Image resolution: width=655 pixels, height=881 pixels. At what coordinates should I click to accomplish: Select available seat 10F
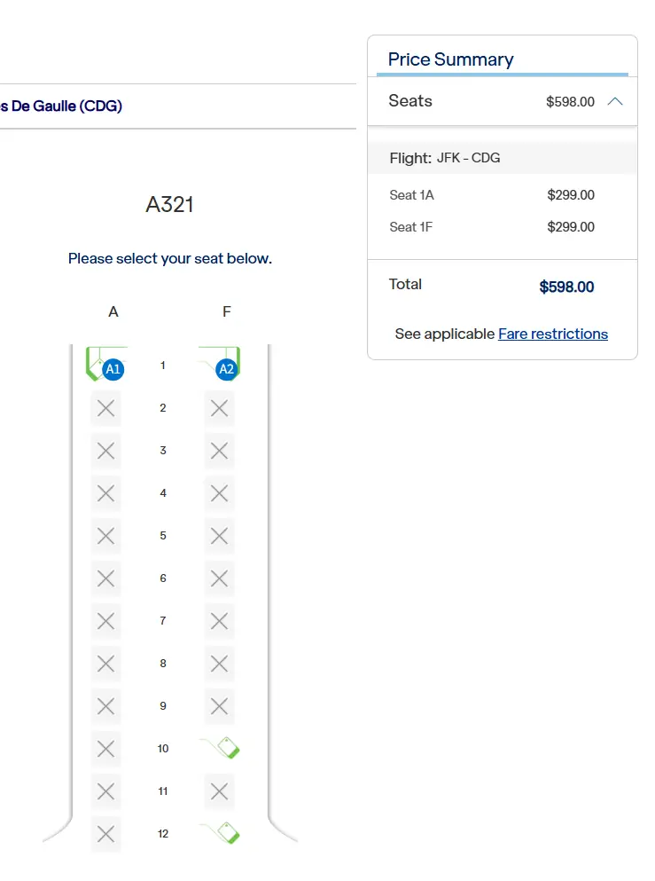point(221,748)
